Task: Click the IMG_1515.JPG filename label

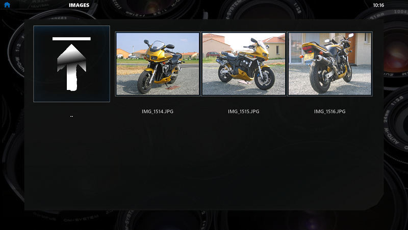Action: coord(244,111)
